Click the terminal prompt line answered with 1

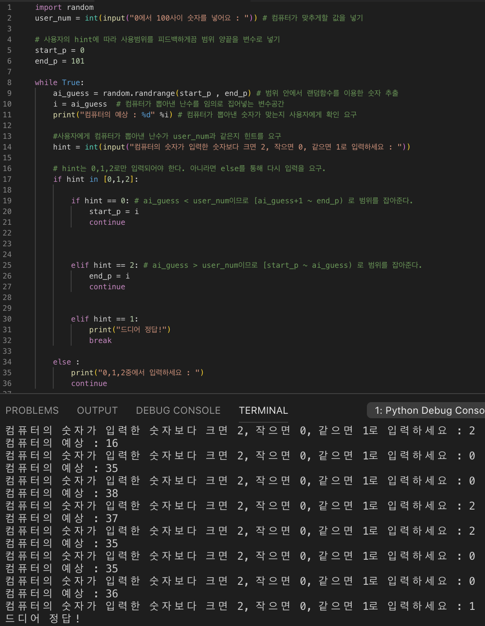tap(240, 606)
